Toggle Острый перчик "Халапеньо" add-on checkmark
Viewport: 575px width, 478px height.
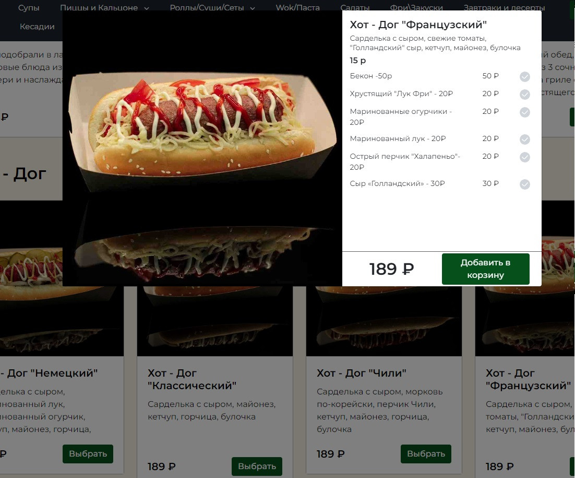tap(525, 157)
